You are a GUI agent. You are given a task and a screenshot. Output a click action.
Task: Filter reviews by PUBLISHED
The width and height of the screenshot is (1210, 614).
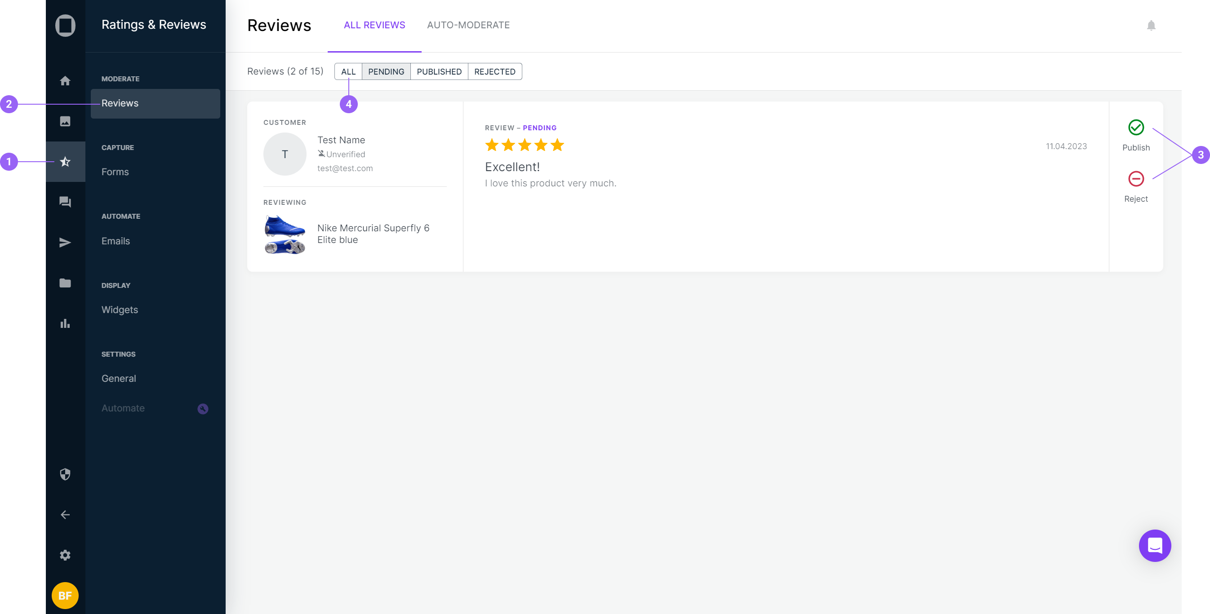coord(439,71)
